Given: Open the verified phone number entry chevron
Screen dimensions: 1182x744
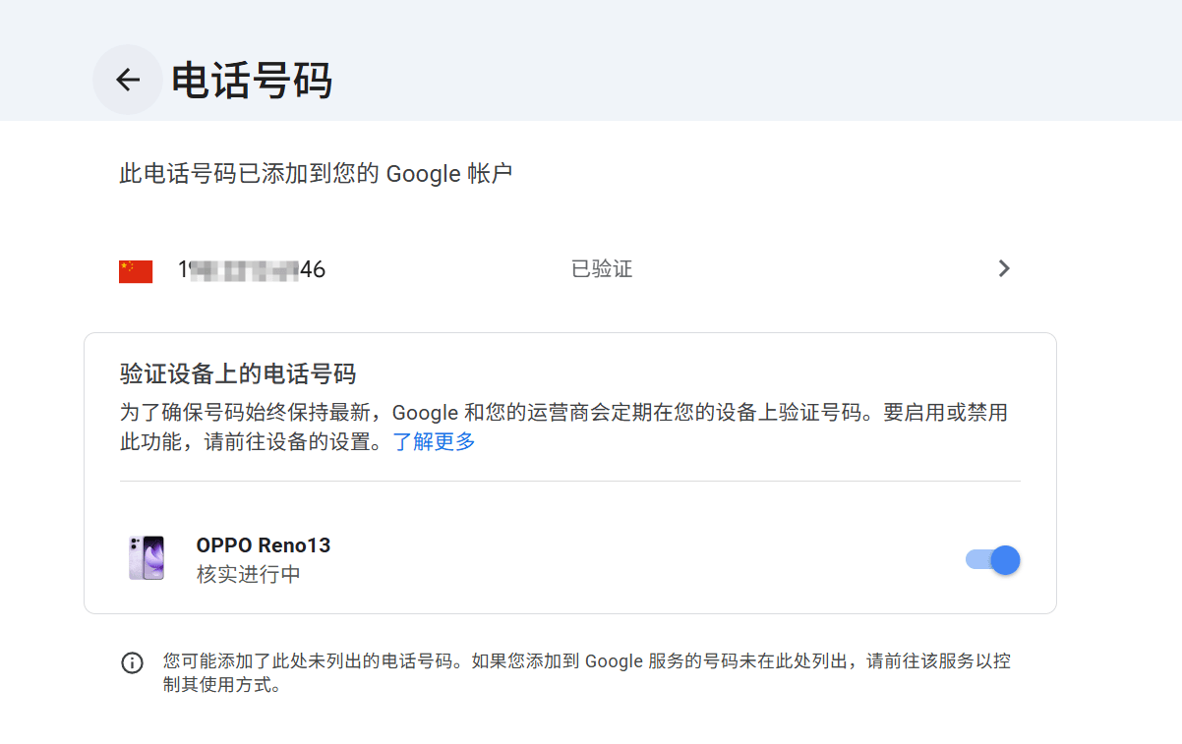Looking at the screenshot, I should [x=1004, y=269].
